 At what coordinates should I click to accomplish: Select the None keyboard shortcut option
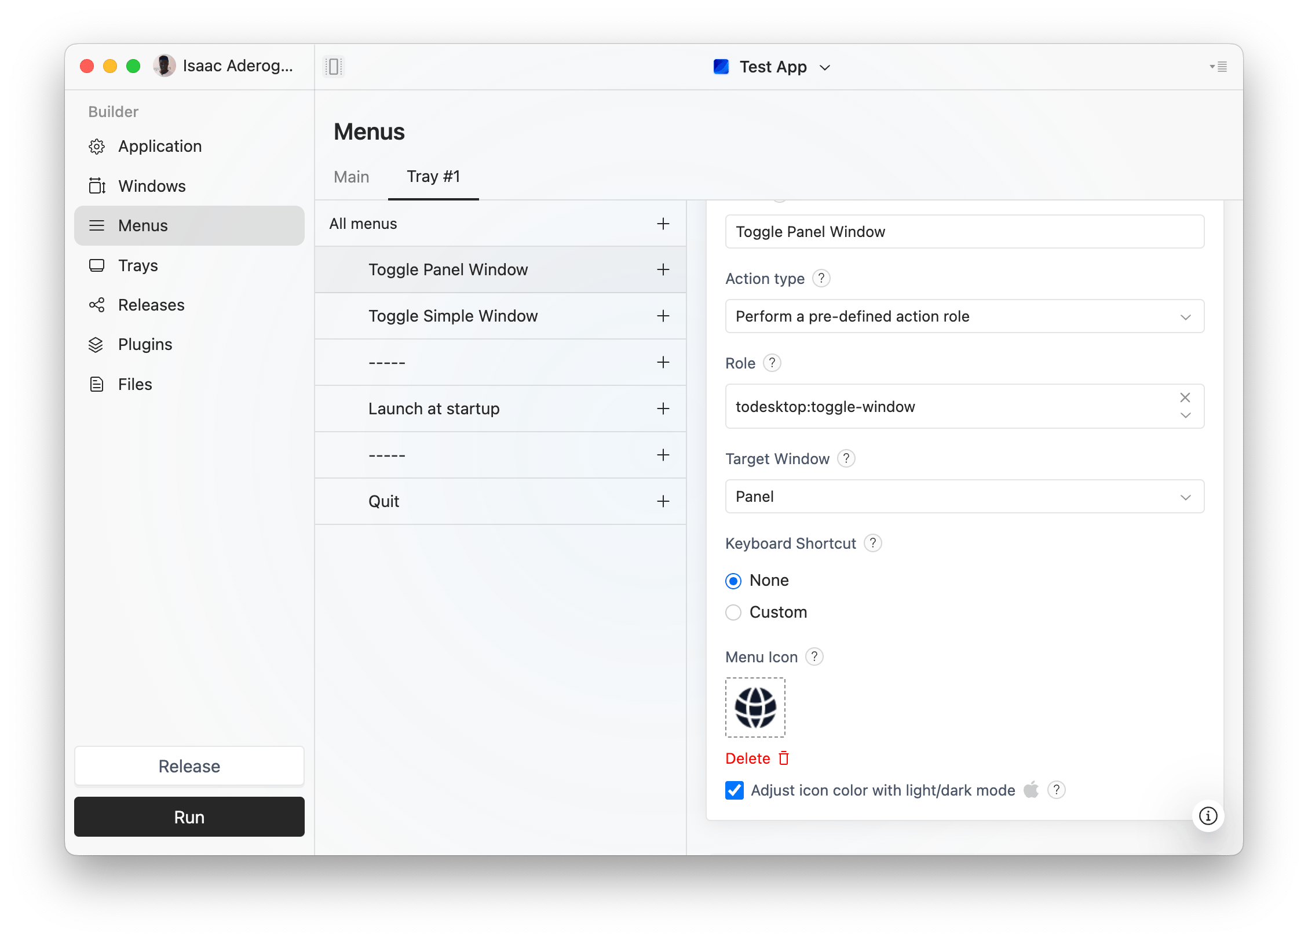point(733,580)
